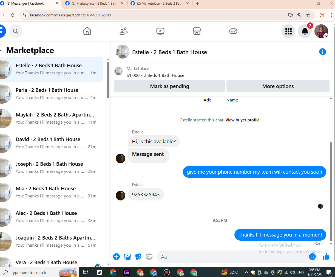Screen dimensions: 335x277
Task: Choose a GIF icon
Action: click(x=149, y=257)
